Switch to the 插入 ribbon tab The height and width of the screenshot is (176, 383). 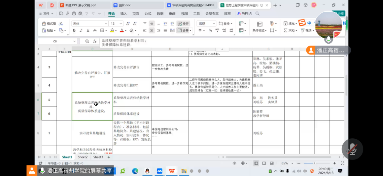coord(123,14)
